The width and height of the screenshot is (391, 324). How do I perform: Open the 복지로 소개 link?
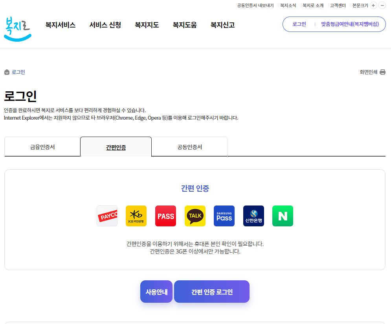pyautogui.click(x=313, y=6)
